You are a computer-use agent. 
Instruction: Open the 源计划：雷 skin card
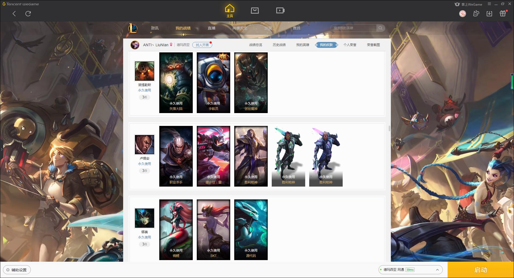click(x=213, y=156)
